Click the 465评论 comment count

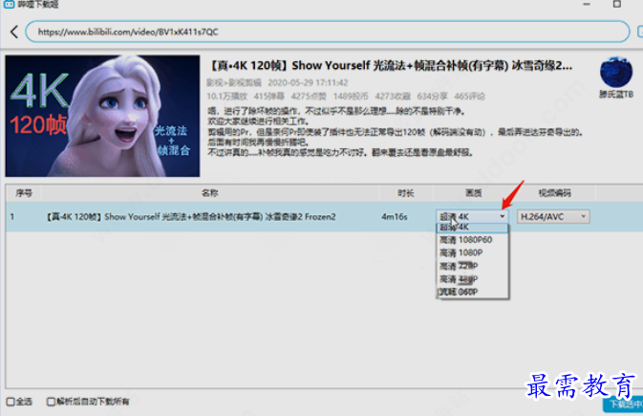(469, 96)
